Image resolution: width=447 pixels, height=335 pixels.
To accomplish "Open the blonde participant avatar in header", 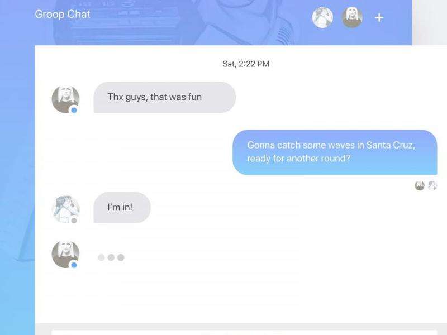I will [352, 18].
